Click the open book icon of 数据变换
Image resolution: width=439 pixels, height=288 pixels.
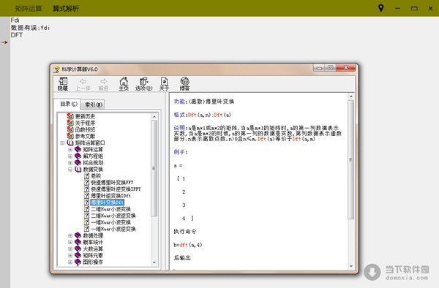(78, 170)
